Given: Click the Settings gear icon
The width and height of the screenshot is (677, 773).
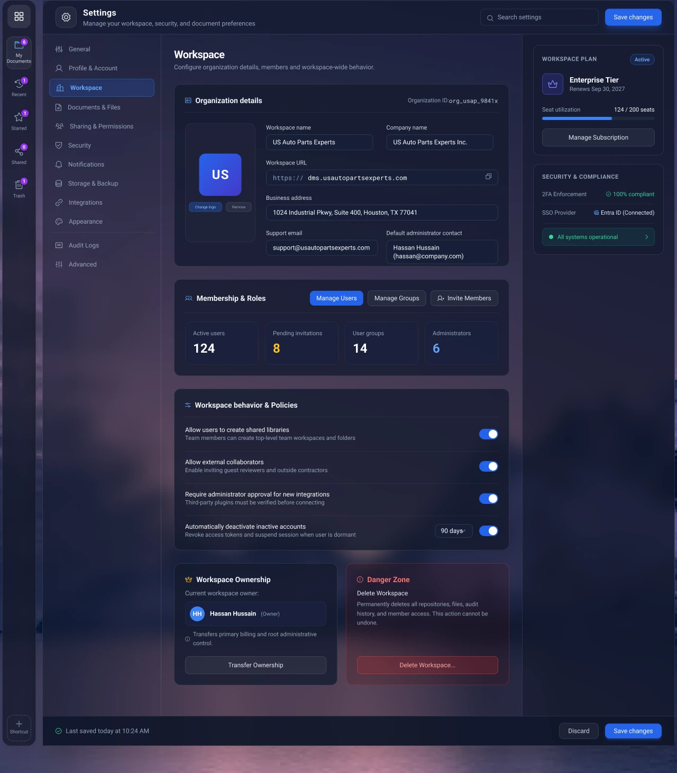Looking at the screenshot, I should tap(66, 17).
